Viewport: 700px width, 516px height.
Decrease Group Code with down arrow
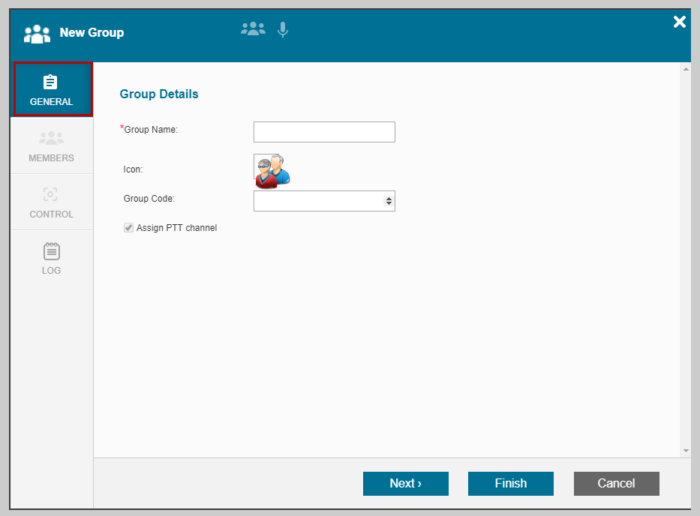coord(389,203)
